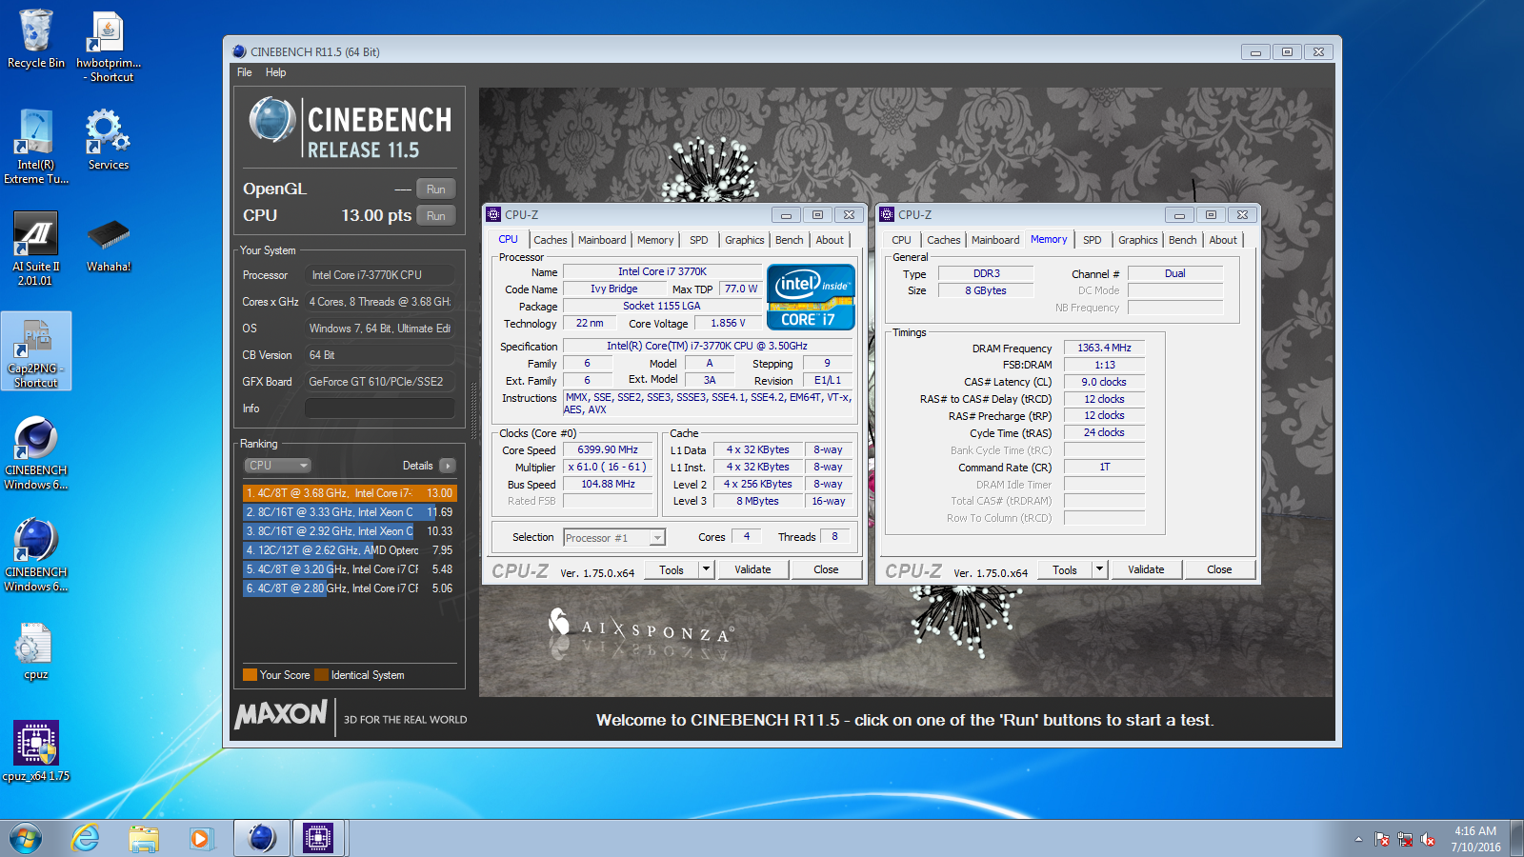Switch to CINEBENCH taskbar button
Screen dimensions: 1524x857
click(261, 838)
